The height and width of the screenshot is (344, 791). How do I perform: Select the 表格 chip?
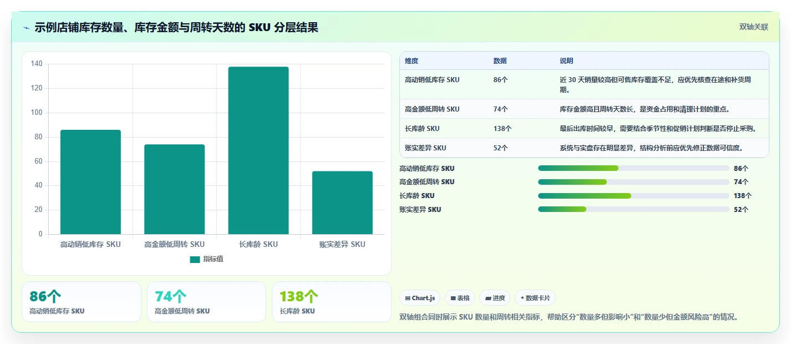460,298
